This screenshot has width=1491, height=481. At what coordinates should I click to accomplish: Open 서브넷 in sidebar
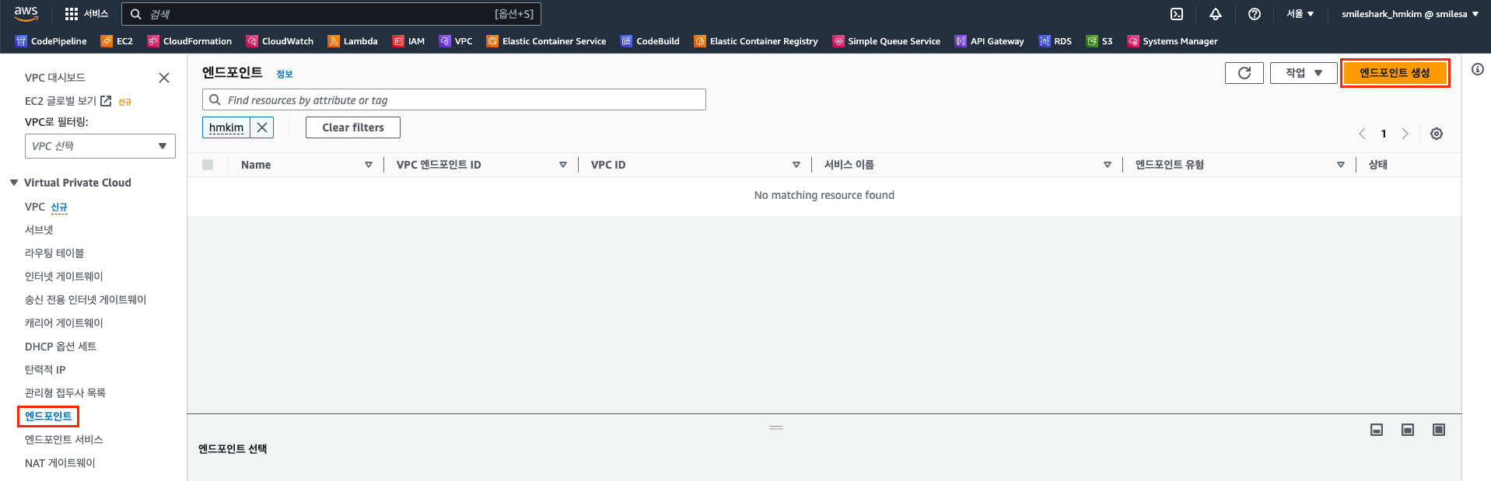[x=39, y=230]
